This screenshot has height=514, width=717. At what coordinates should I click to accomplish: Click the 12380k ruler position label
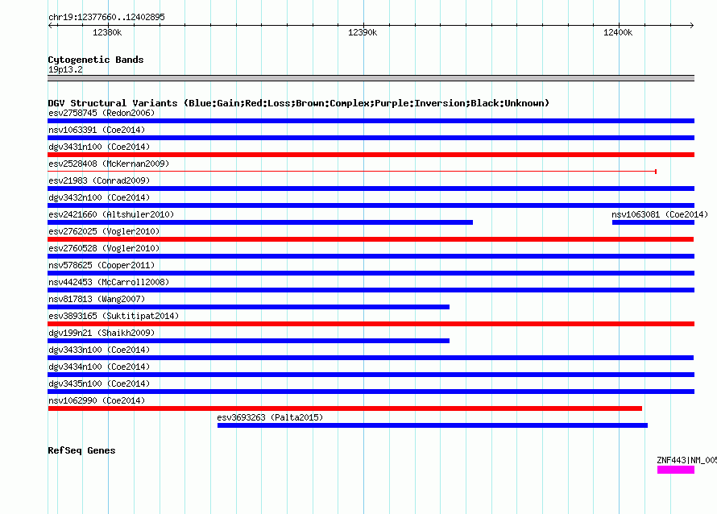(107, 32)
